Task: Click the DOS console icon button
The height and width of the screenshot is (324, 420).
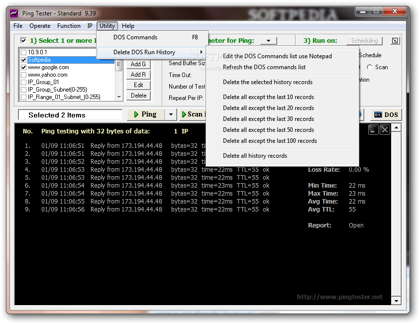Action: click(x=386, y=114)
